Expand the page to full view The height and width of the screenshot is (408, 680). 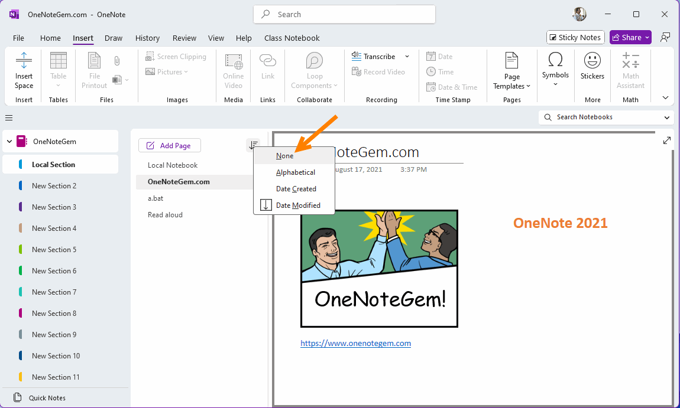click(x=667, y=141)
